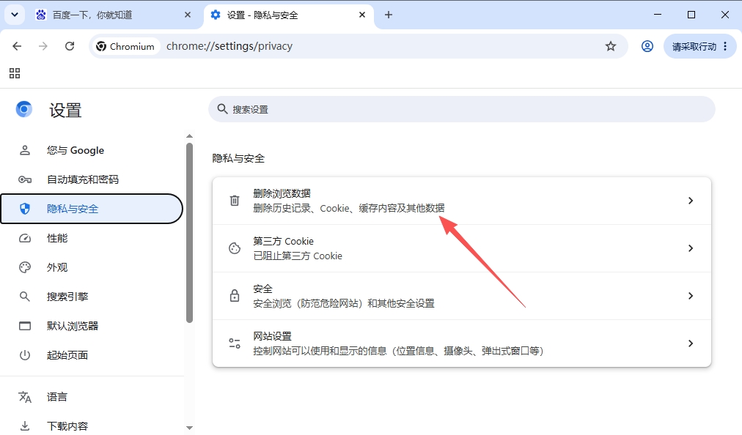Image resolution: width=742 pixels, height=435 pixels.
Task: Open 起始页面 settings section
Action: 92,356
